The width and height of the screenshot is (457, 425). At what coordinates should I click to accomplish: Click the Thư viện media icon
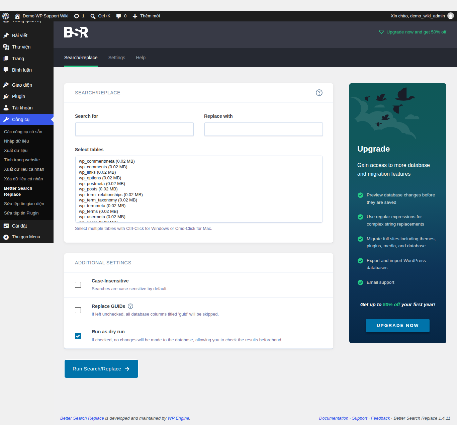[6, 47]
